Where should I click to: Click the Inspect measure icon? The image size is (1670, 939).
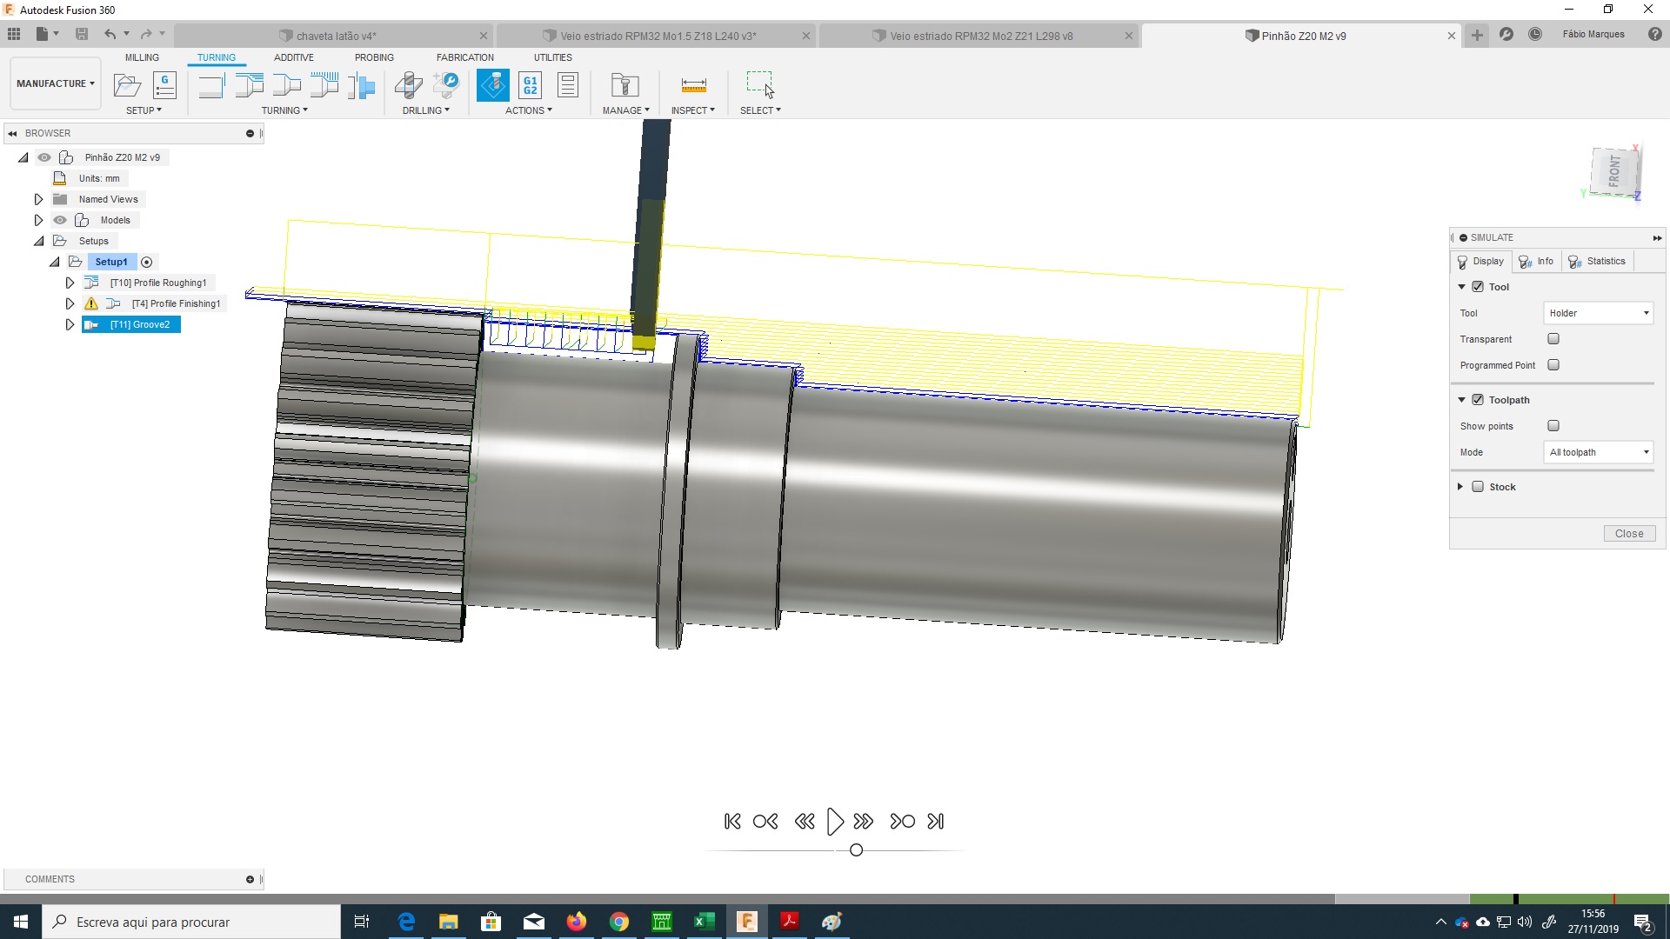coord(693,84)
